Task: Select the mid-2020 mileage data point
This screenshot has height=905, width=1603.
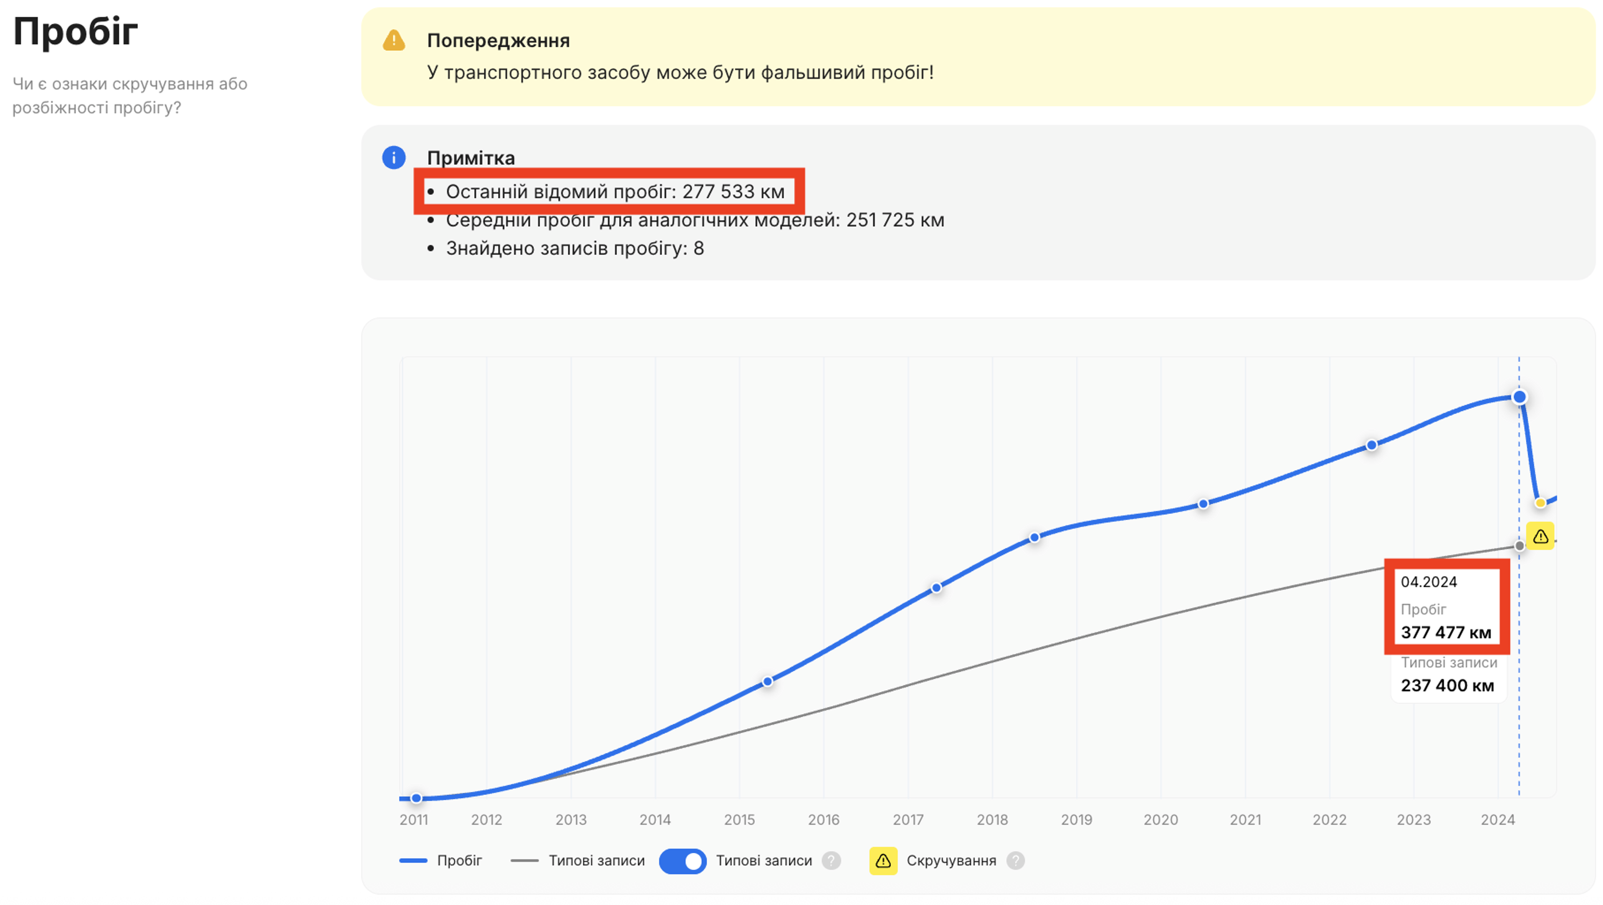Action: pos(1203,503)
